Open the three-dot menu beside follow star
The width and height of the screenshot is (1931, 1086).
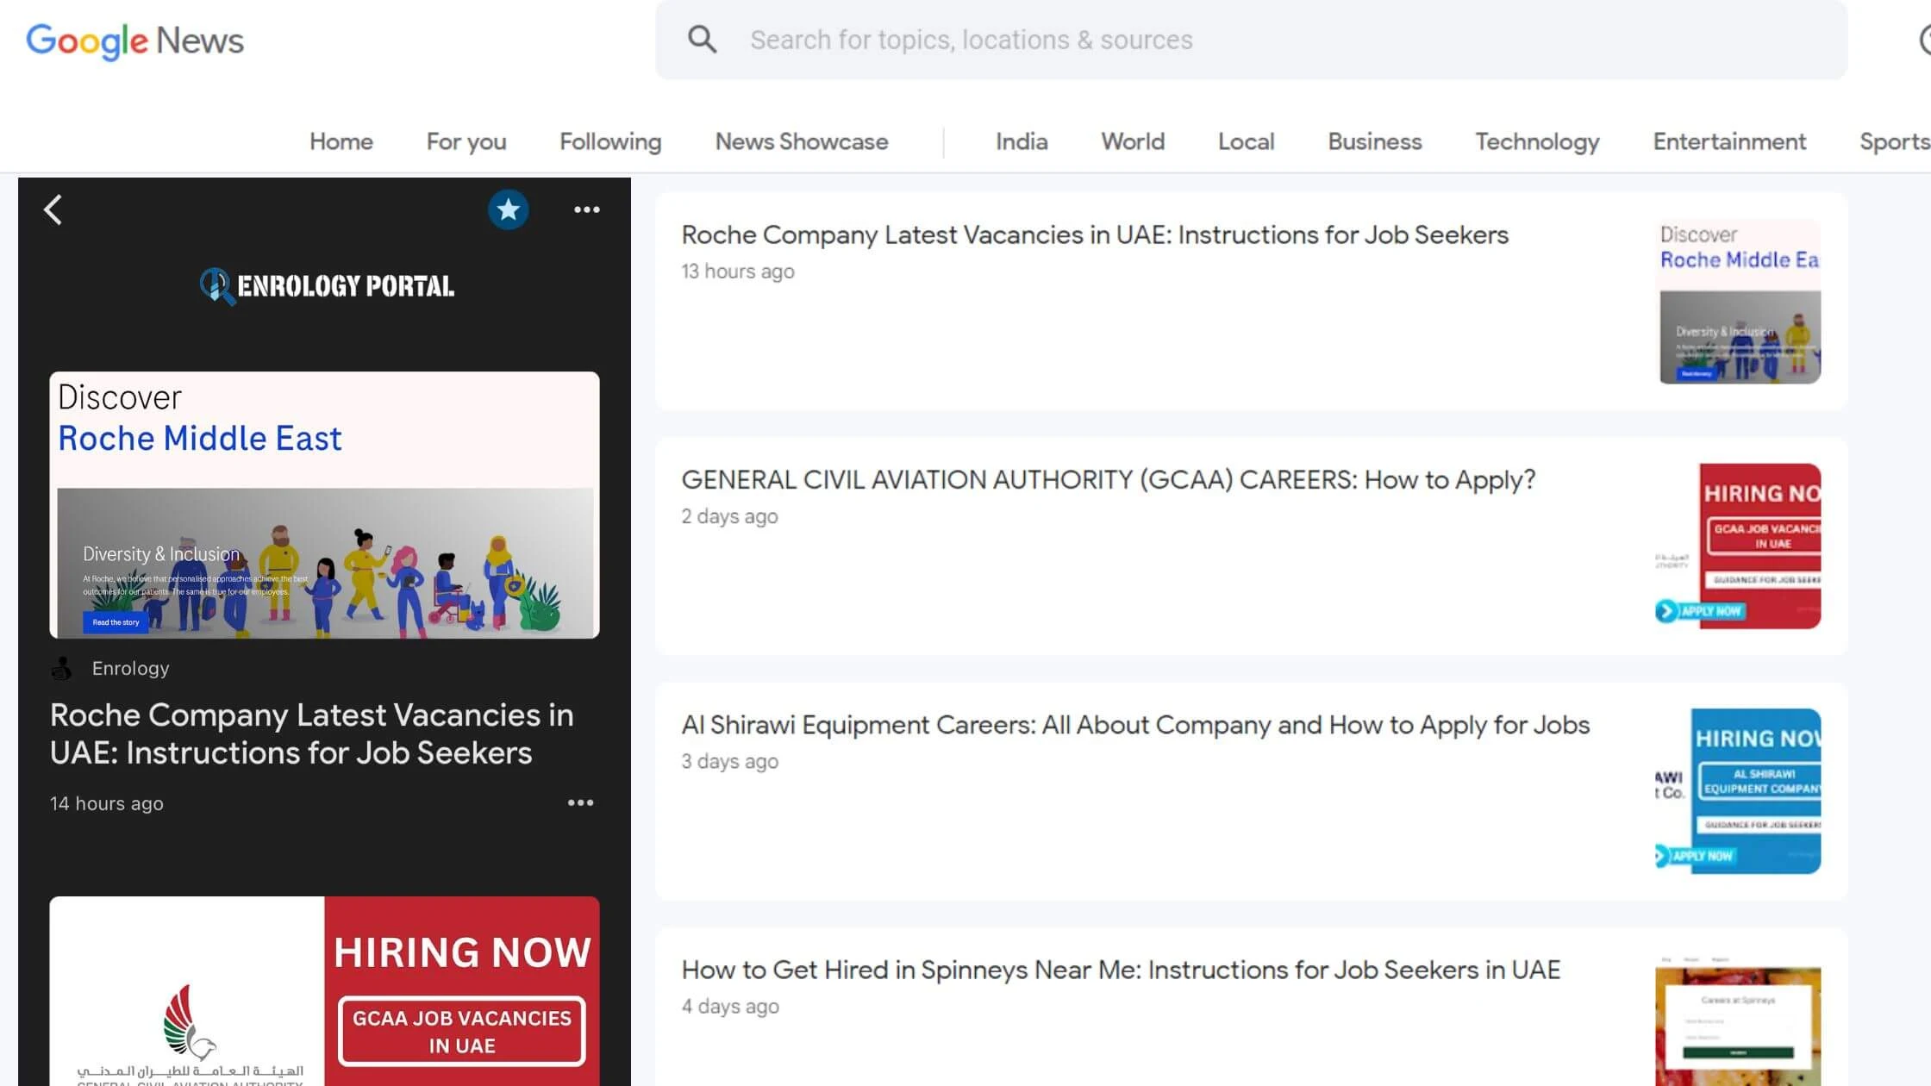pos(587,209)
